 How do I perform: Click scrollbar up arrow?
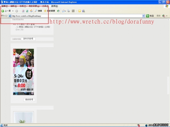click(x=168, y=20)
